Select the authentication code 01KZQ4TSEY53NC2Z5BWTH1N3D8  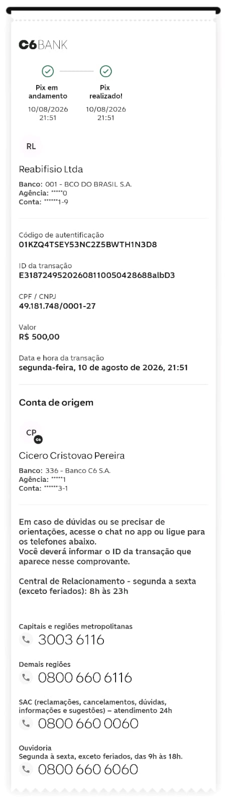(88, 245)
